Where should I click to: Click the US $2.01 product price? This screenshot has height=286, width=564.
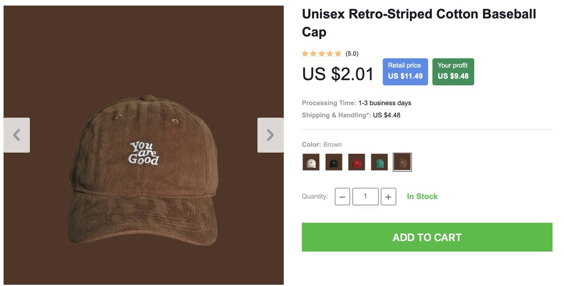pyautogui.click(x=338, y=74)
